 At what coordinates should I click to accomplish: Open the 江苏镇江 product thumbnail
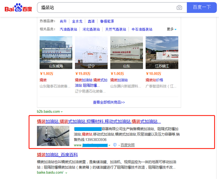coord(162,52)
